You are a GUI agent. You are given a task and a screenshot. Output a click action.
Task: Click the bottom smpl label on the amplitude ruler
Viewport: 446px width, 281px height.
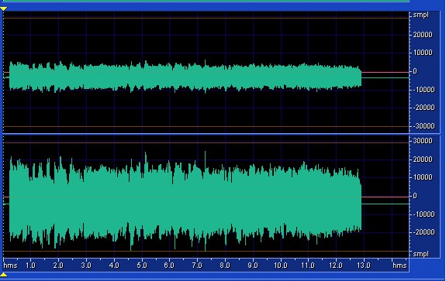point(420,253)
